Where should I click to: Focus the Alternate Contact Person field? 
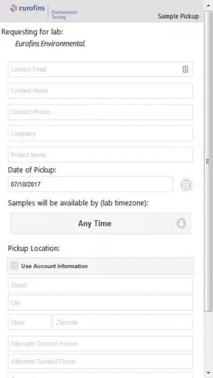click(101, 344)
